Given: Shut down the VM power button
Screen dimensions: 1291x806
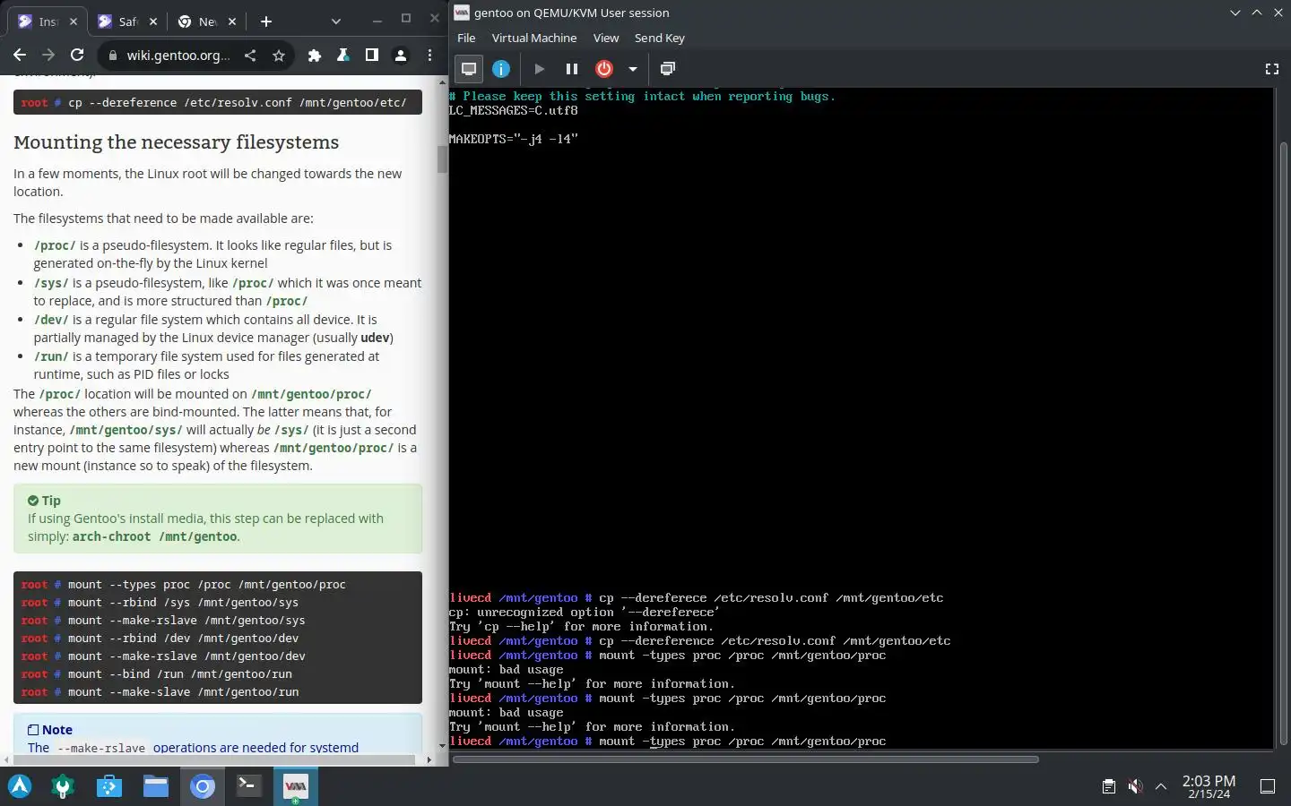Looking at the screenshot, I should tap(604, 69).
